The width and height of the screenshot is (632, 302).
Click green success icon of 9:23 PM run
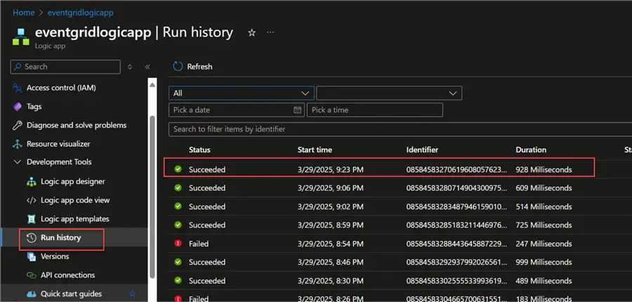coord(178,170)
